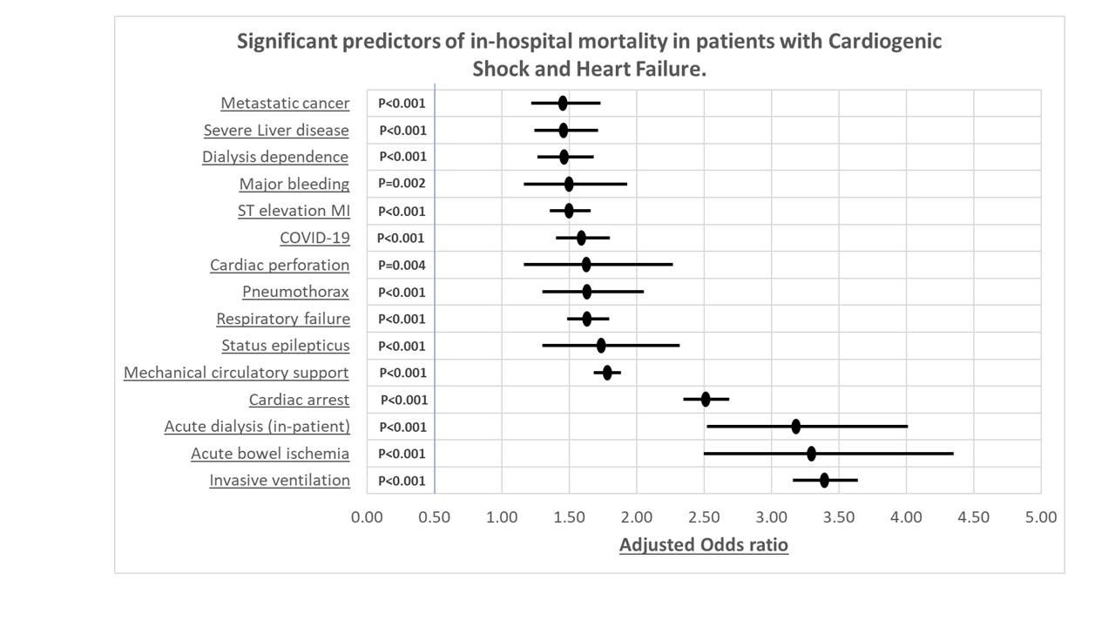Click the chart title text

coord(589,55)
